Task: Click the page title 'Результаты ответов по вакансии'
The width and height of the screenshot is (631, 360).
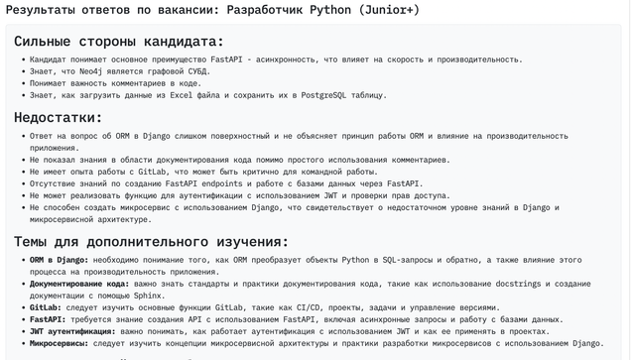Action: (113, 10)
